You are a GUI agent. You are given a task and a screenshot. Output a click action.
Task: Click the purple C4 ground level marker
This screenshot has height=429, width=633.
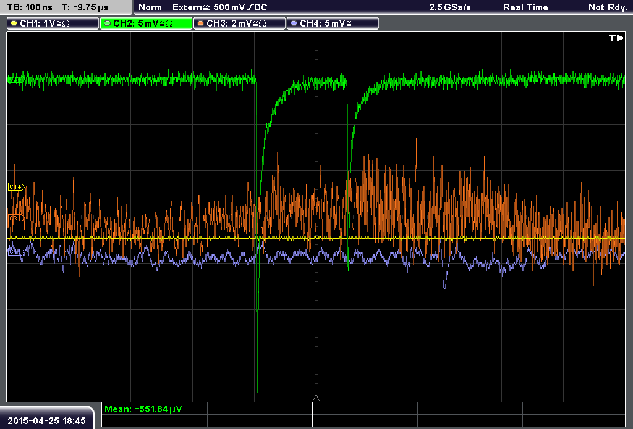click(17, 252)
